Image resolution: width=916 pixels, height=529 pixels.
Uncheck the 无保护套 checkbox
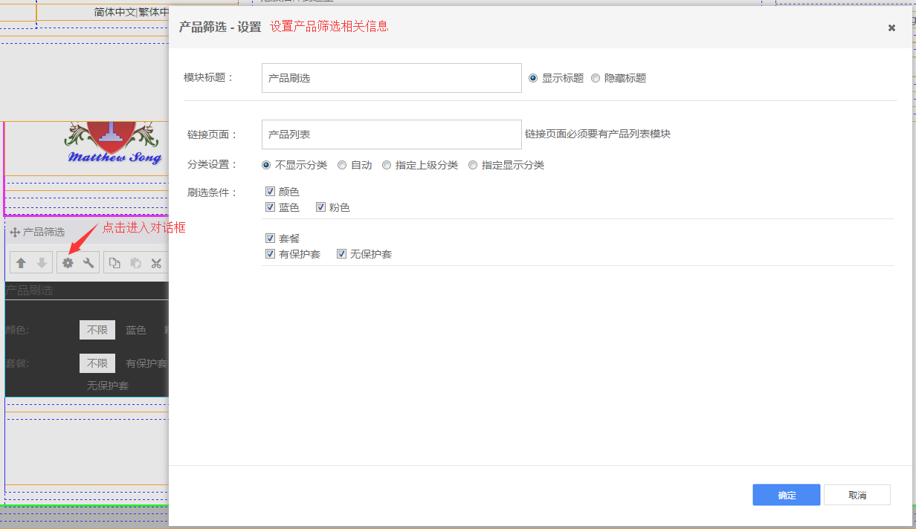tap(341, 254)
